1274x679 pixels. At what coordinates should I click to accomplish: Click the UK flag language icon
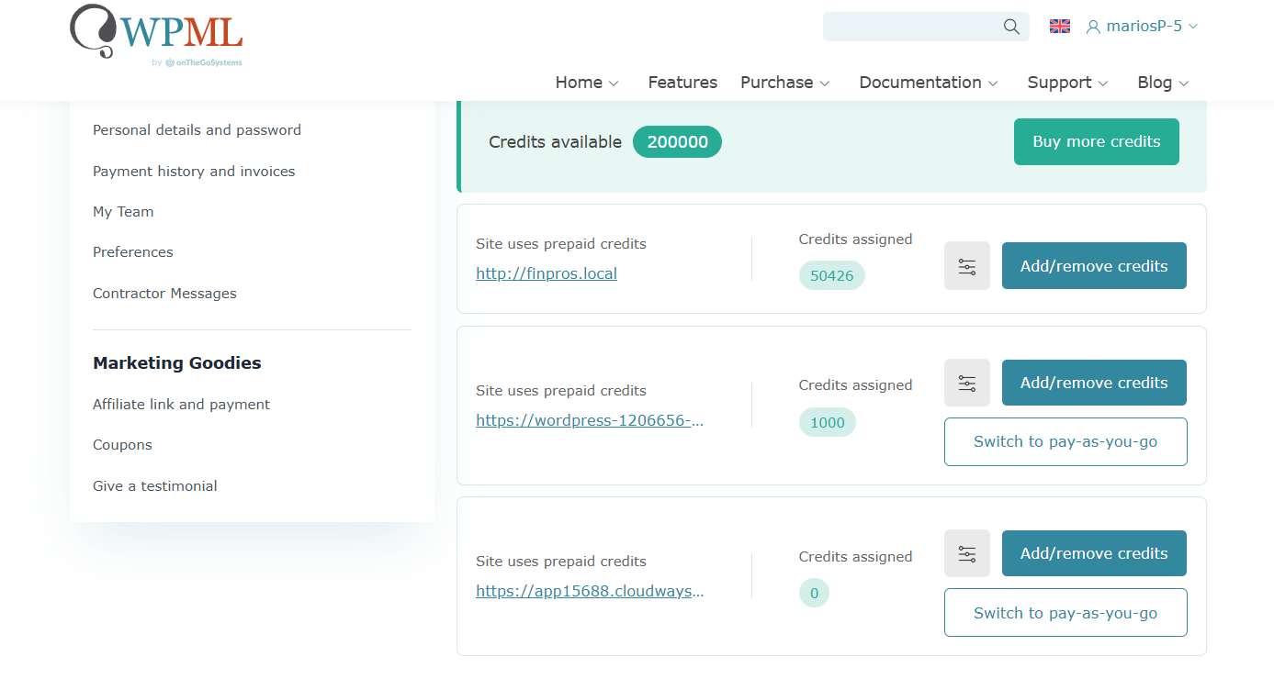(x=1060, y=27)
